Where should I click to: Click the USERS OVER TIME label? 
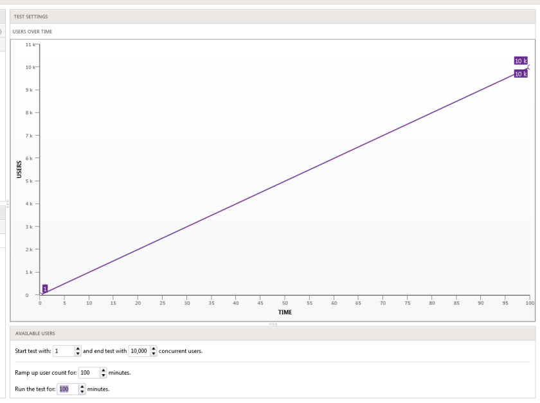click(32, 31)
